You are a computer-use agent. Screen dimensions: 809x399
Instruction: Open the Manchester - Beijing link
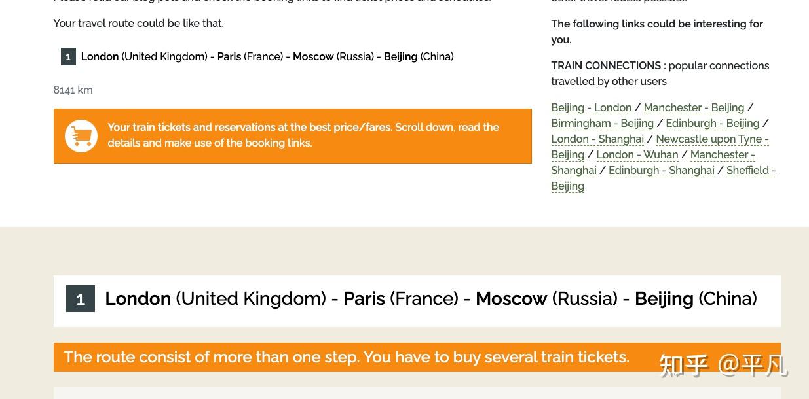pos(694,107)
